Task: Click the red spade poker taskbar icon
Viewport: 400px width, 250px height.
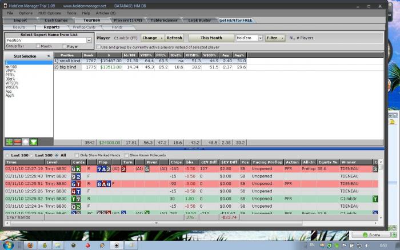Action: point(87,245)
